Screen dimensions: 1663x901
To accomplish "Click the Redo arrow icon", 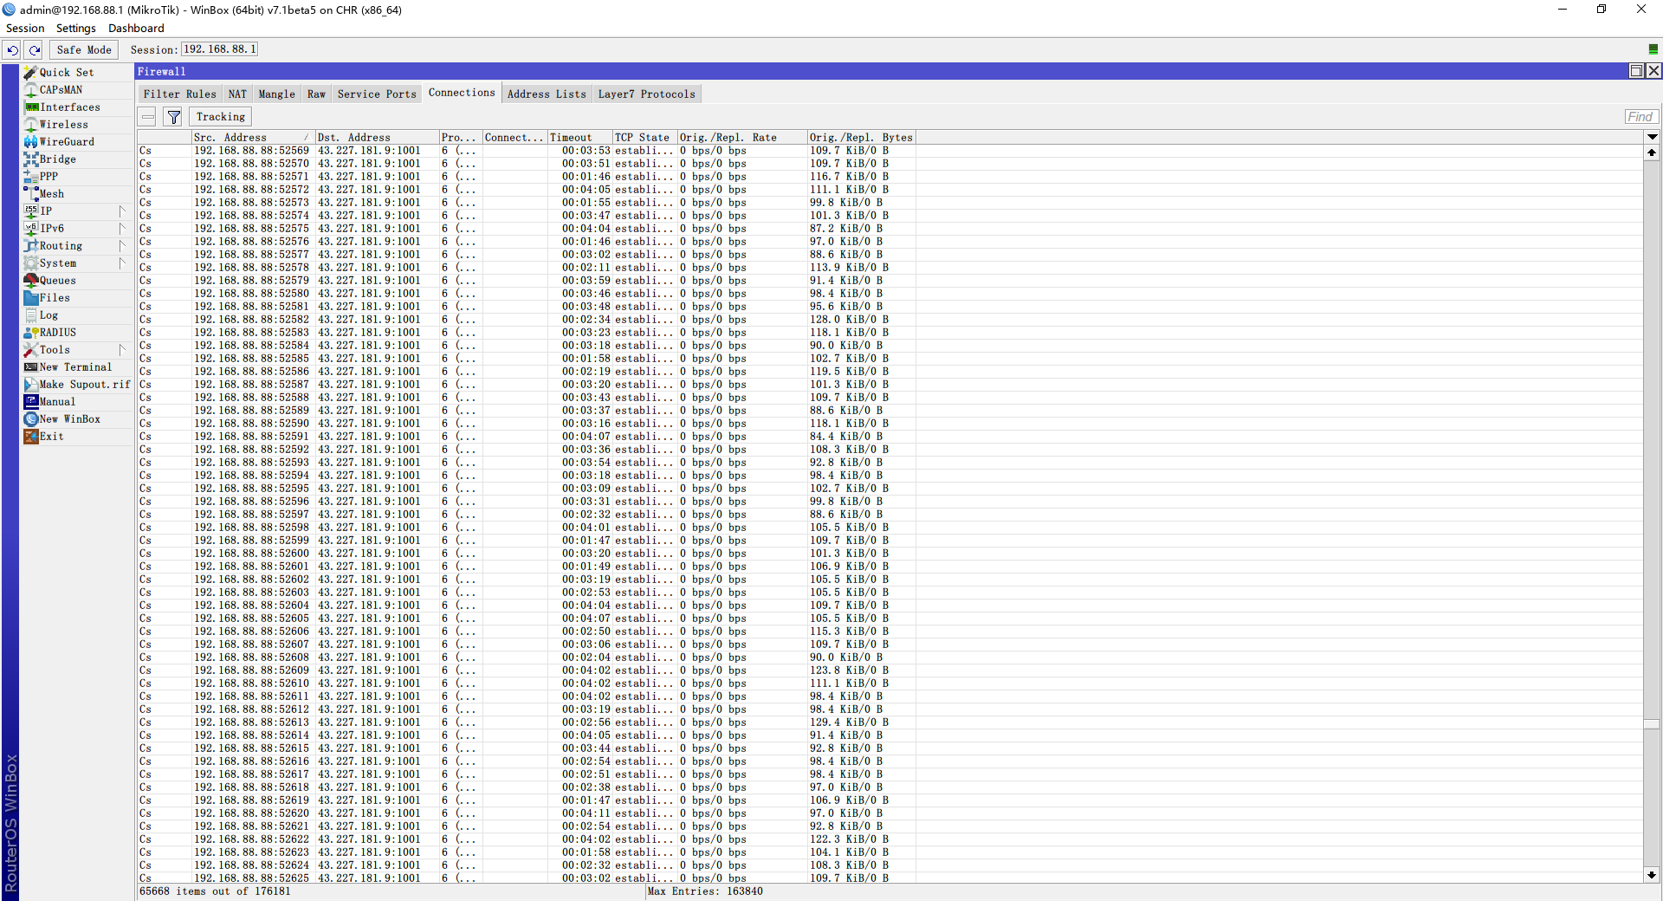I will pos(35,50).
